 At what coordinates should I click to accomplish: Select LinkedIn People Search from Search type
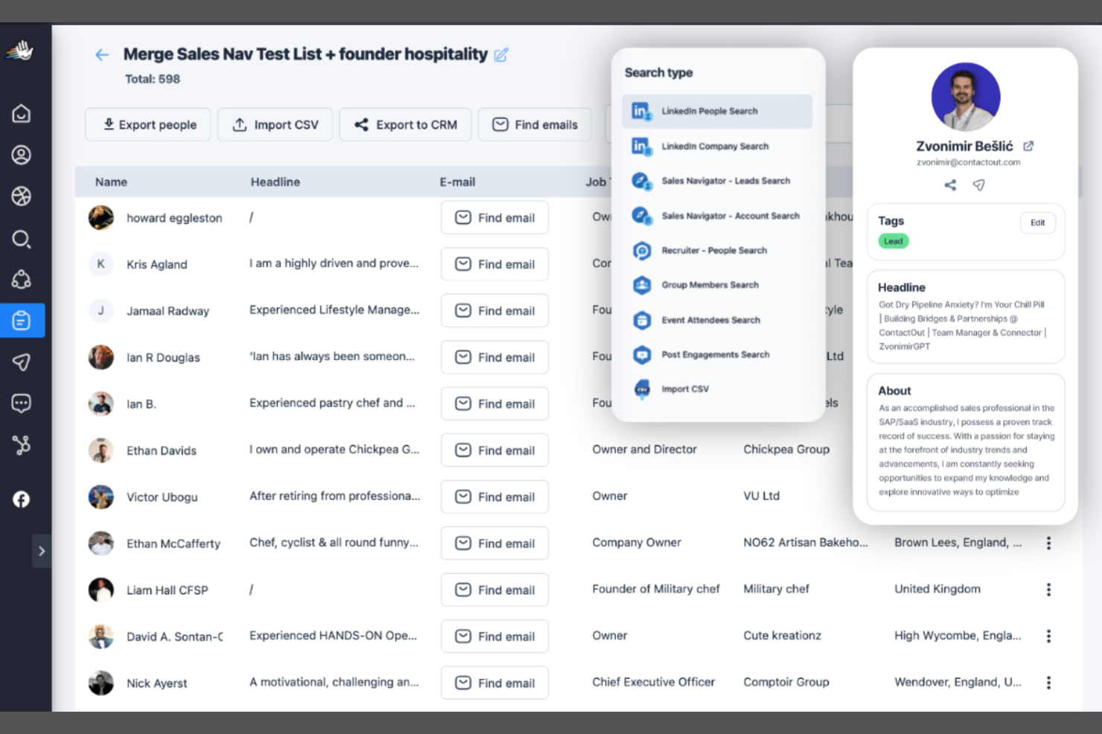pyautogui.click(x=717, y=111)
